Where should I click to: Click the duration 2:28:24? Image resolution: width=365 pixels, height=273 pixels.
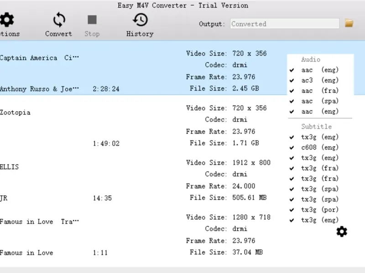tap(106, 89)
